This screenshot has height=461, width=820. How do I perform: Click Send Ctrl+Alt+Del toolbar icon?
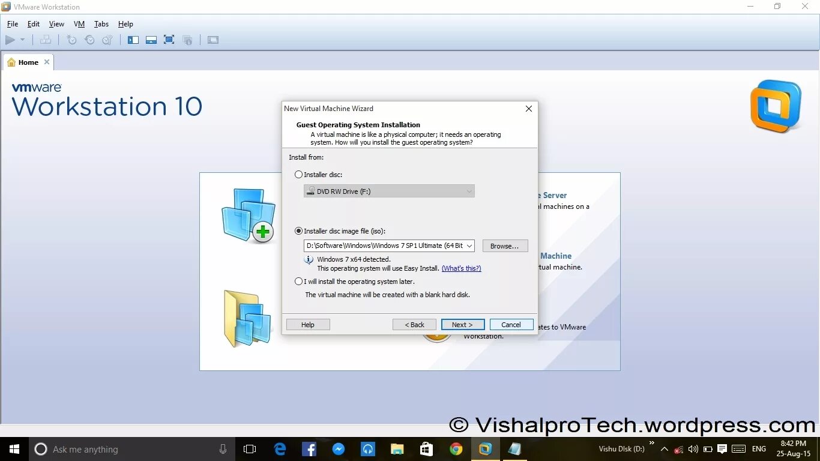point(46,40)
